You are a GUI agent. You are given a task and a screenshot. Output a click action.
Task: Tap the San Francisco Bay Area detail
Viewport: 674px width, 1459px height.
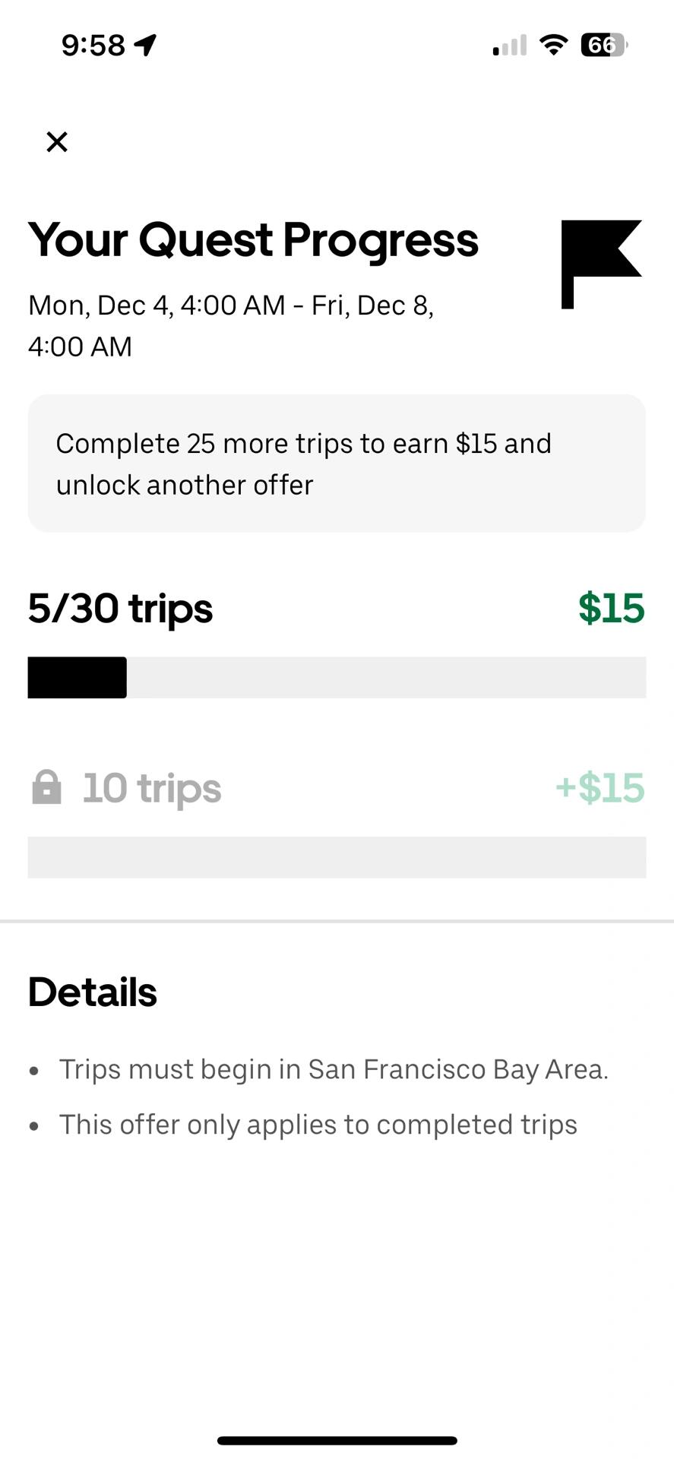click(334, 1069)
